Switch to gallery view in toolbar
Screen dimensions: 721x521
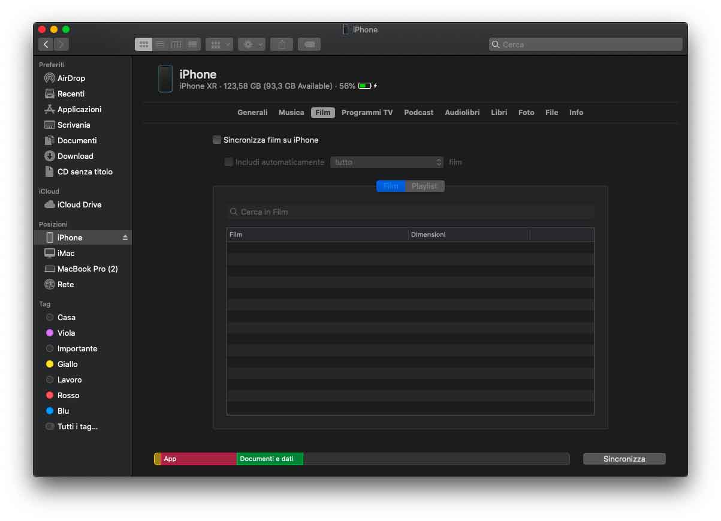tap(192, 44)
